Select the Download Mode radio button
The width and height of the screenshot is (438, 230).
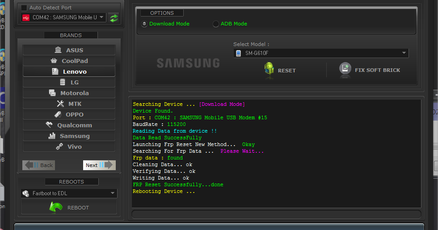[x=144, y=24]
